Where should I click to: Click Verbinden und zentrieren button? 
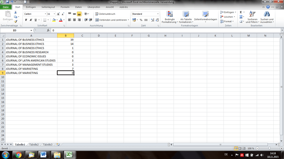(x=112, y=20)
